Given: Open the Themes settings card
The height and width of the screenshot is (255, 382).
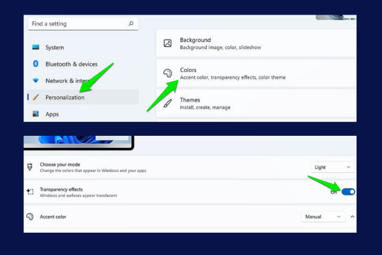Looking at the screenshot, I should [x=256, y=103].
